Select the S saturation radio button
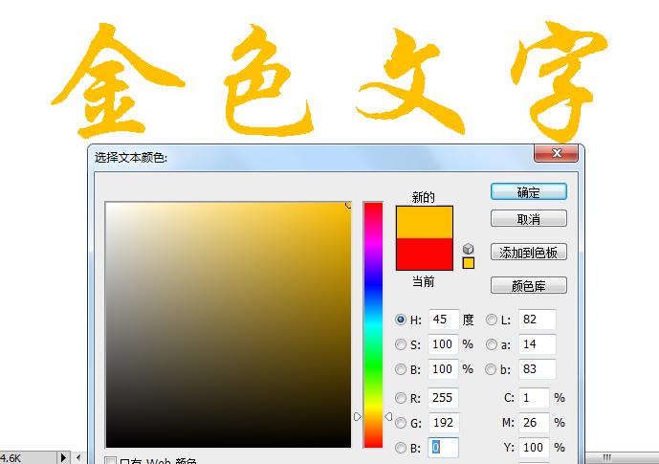The height and width of the screenshot is (464, 659). tap(401, 344)
